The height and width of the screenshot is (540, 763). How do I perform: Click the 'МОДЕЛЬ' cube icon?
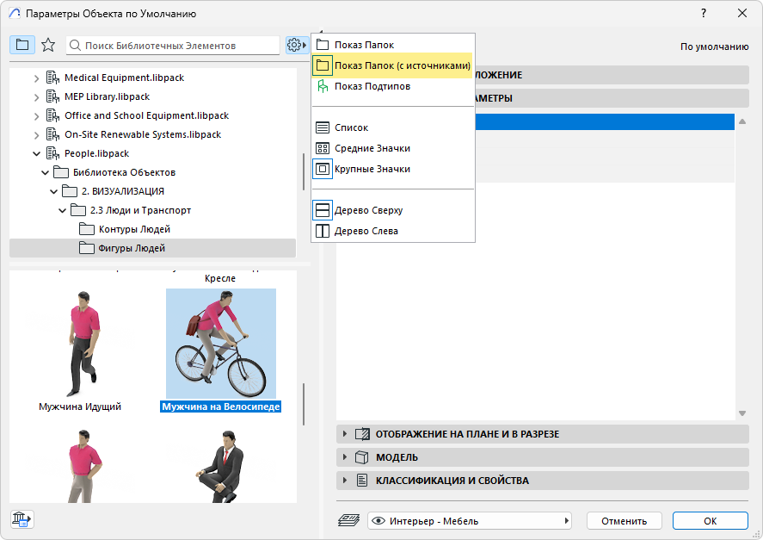(361, 457)
